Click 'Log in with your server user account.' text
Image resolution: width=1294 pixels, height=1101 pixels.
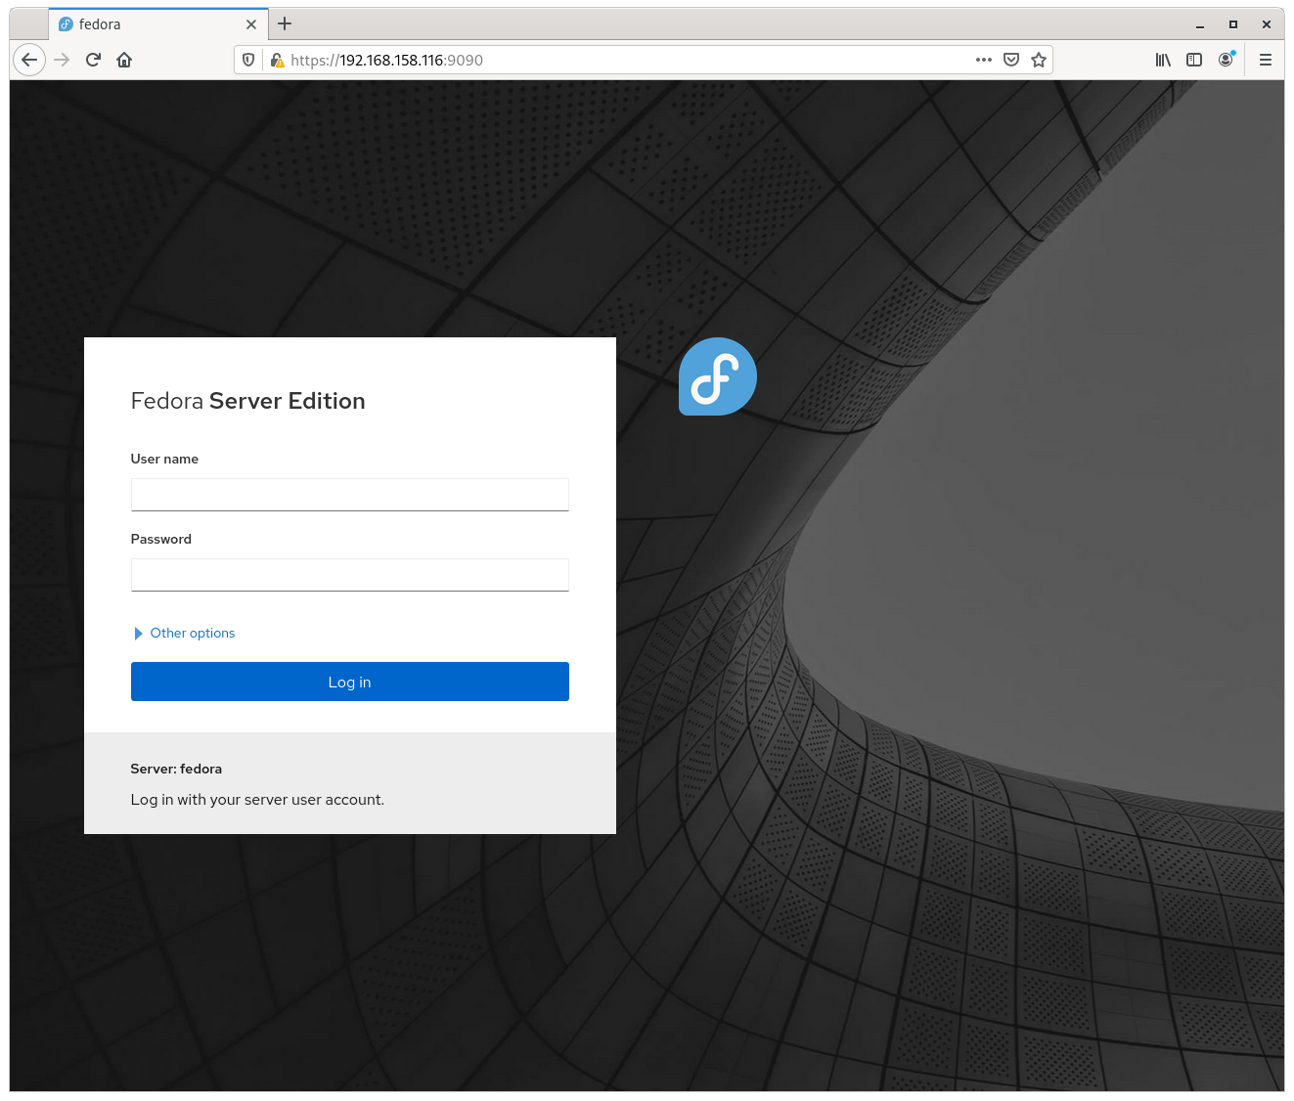click(257, 800)
